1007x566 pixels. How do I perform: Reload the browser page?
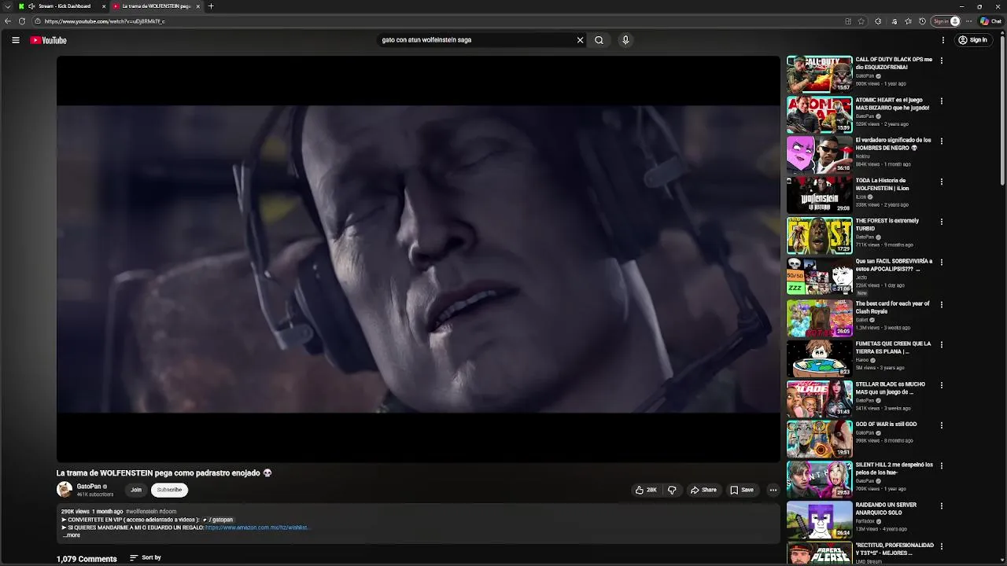[22, 21]
